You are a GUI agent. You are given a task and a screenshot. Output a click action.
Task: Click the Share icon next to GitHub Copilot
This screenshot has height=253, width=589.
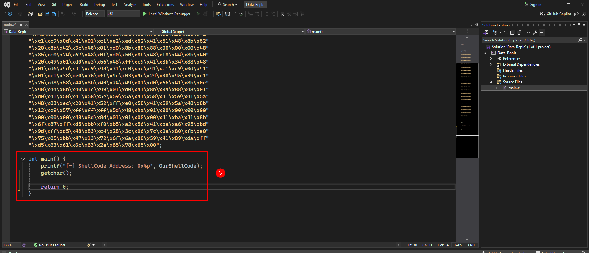576,14
